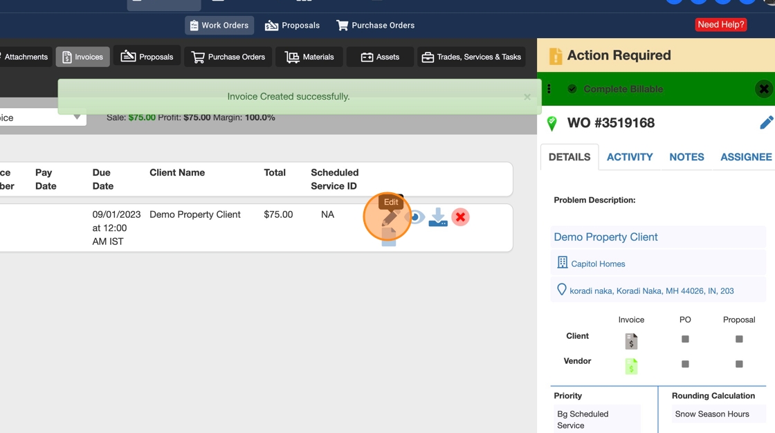Click the Complete Billable green status bar

click(x=655, y=89)
